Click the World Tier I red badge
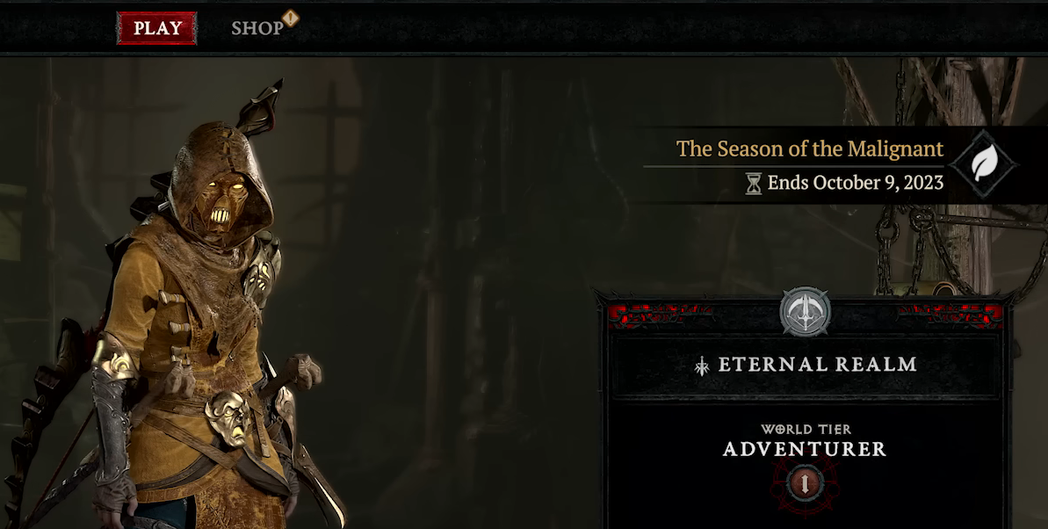 tap(805, 482)
